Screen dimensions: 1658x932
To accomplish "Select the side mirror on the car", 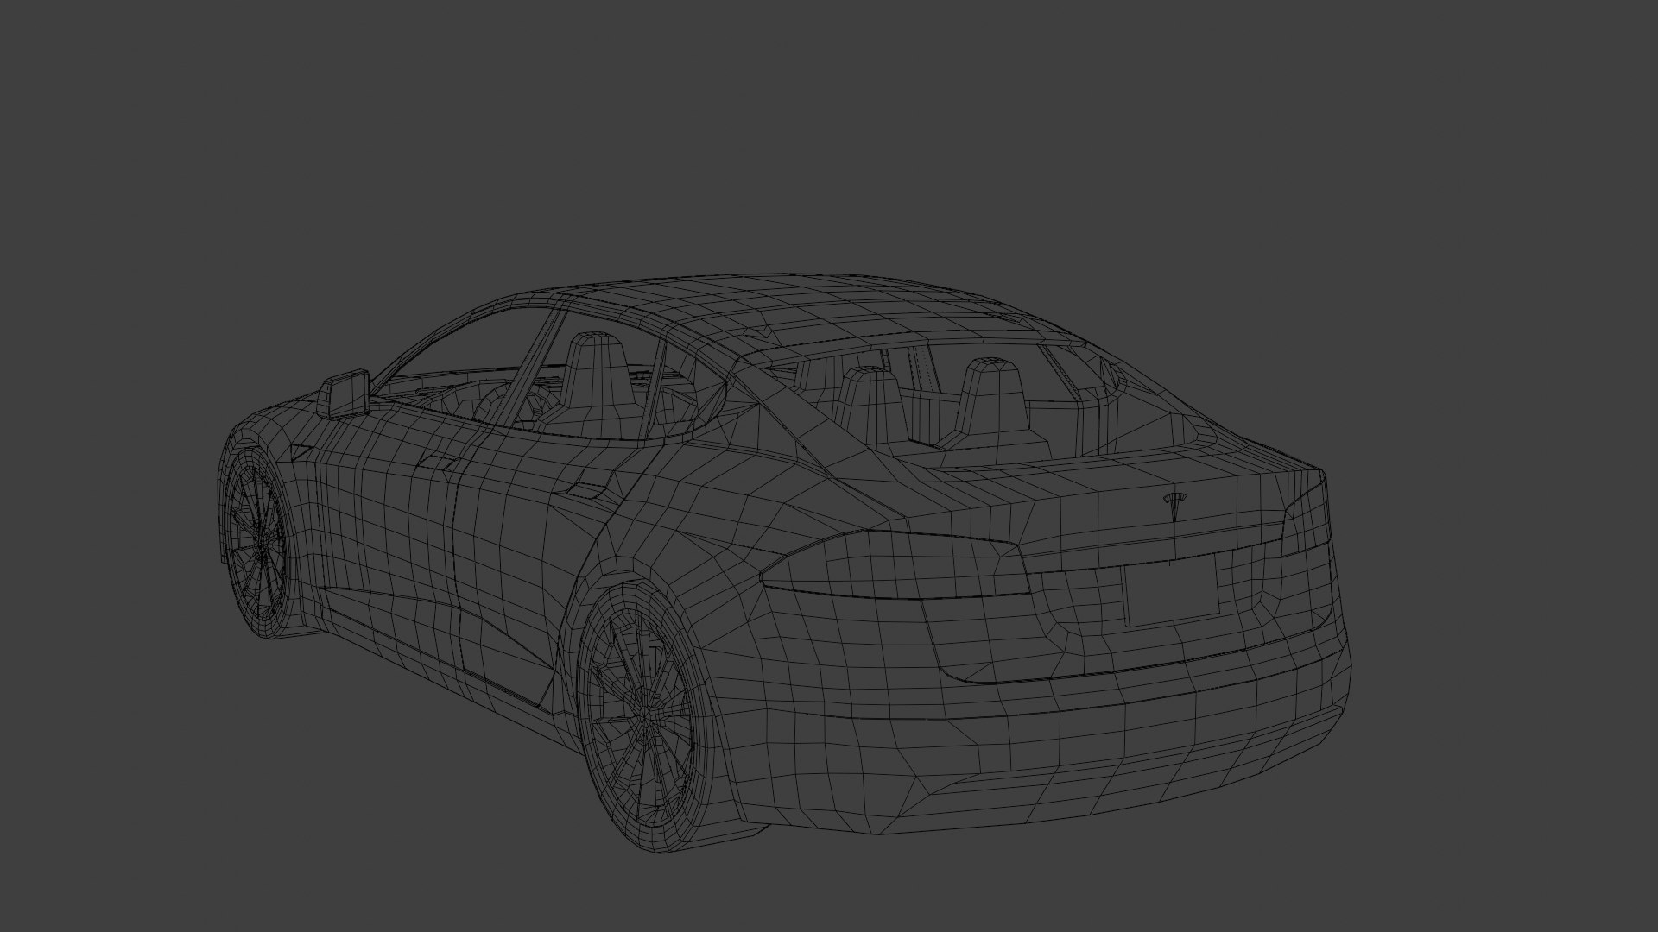I will coord(344,394).
